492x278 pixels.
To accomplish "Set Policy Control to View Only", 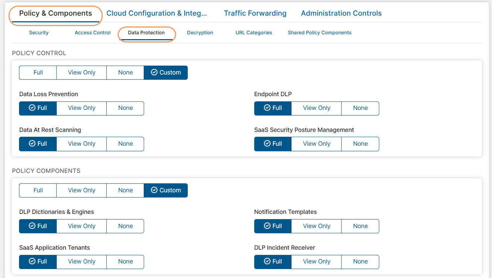I will point(81,73).
